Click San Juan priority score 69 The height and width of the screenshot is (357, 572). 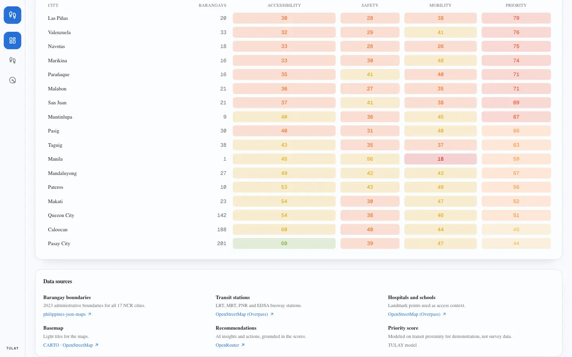[x=516, y=103]
